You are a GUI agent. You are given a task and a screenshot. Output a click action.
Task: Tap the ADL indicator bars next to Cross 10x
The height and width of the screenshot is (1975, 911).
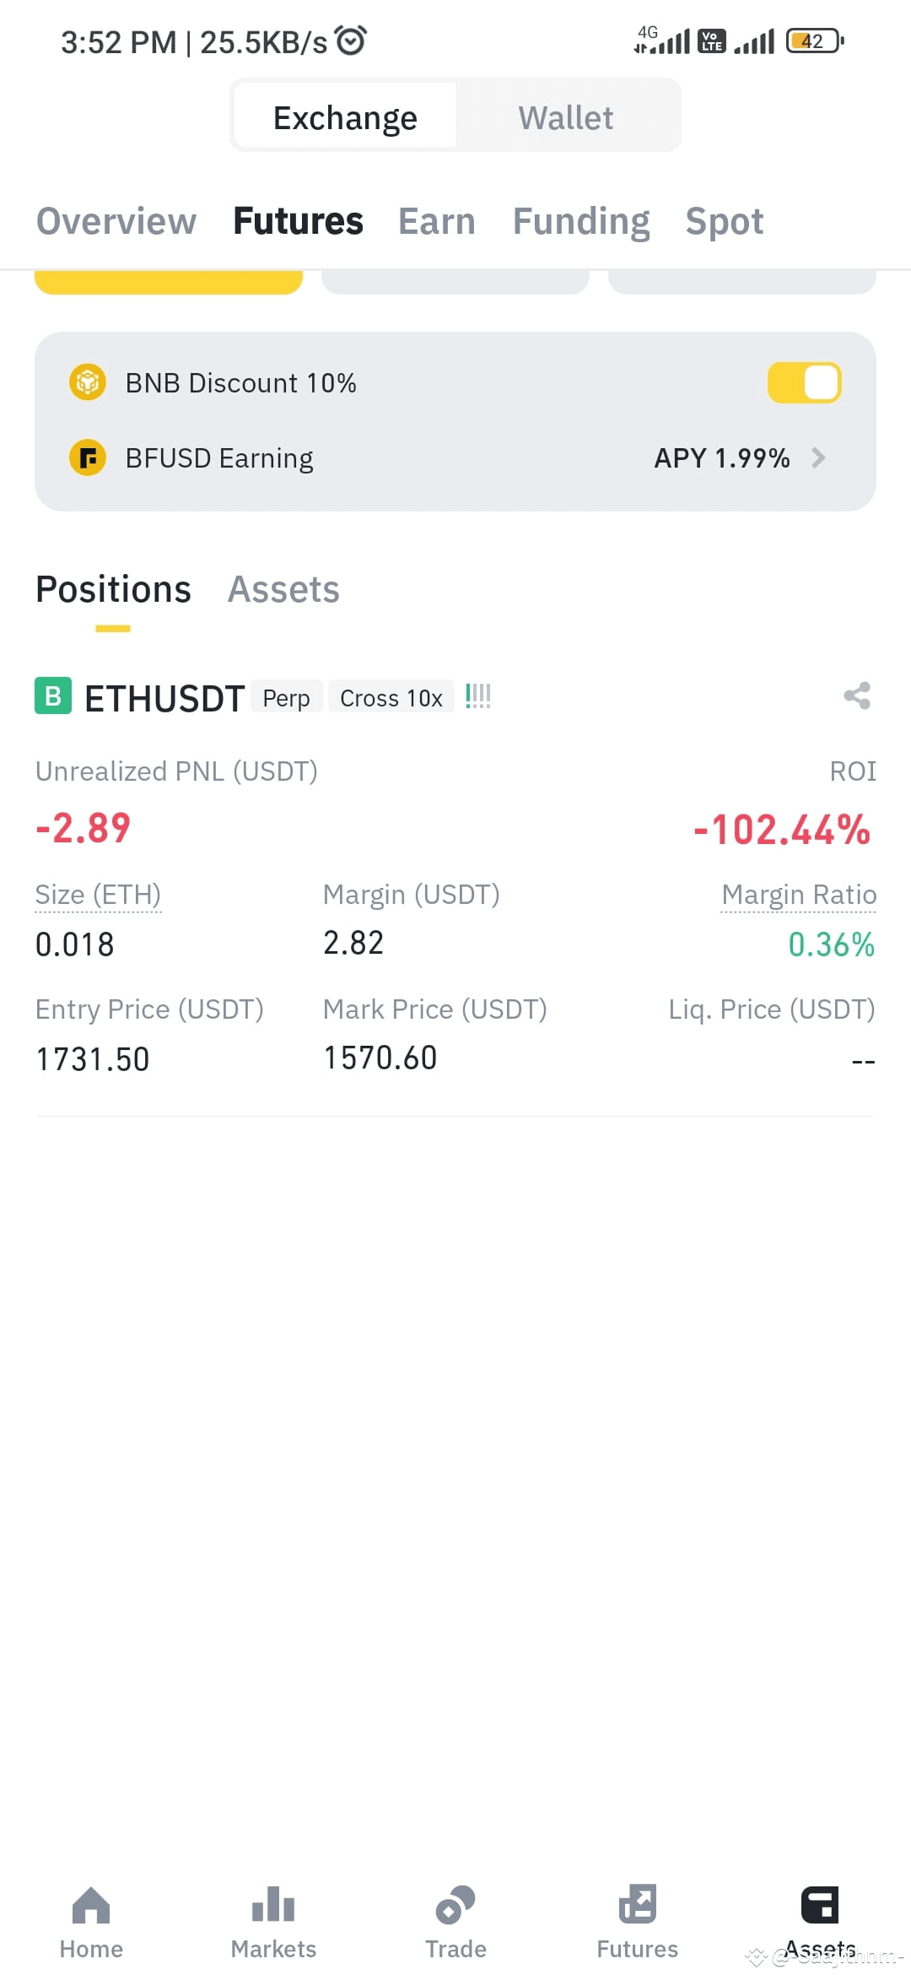pos(478,696)
